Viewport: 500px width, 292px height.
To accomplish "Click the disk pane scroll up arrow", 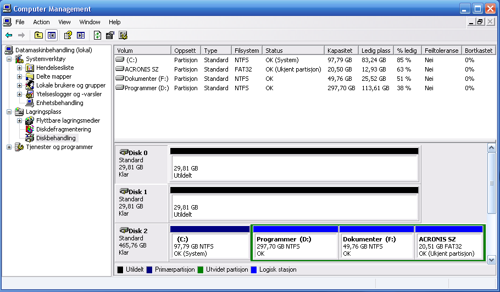I will coord(491,148).
